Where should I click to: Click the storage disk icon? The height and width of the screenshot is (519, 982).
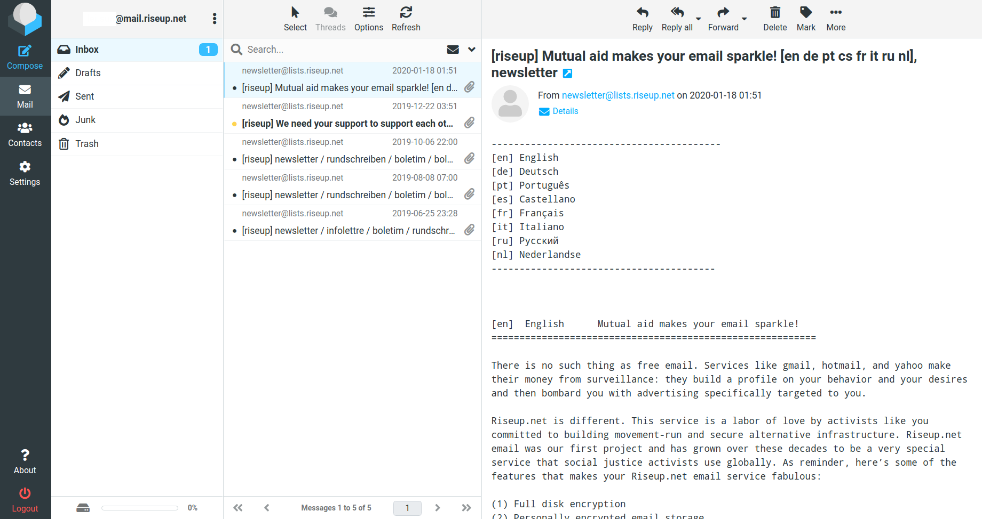pyautogui.click(x=83, y=508)
